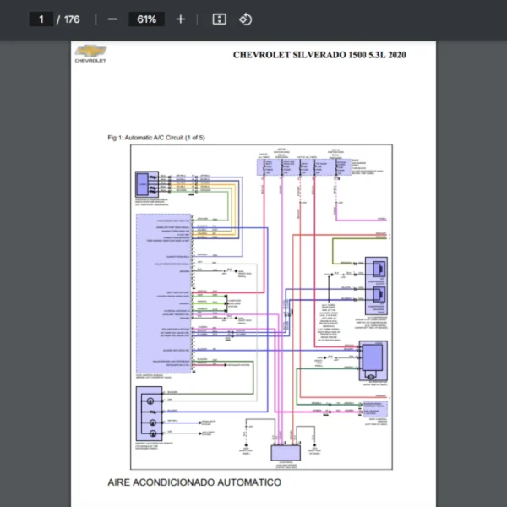Image resolution: width=507 pixels, height=507 pixels.
Task: Click the CHEVROLET SILVERADO 1500 5.3L 2020 heading
Action: click(x=319, y=55)
